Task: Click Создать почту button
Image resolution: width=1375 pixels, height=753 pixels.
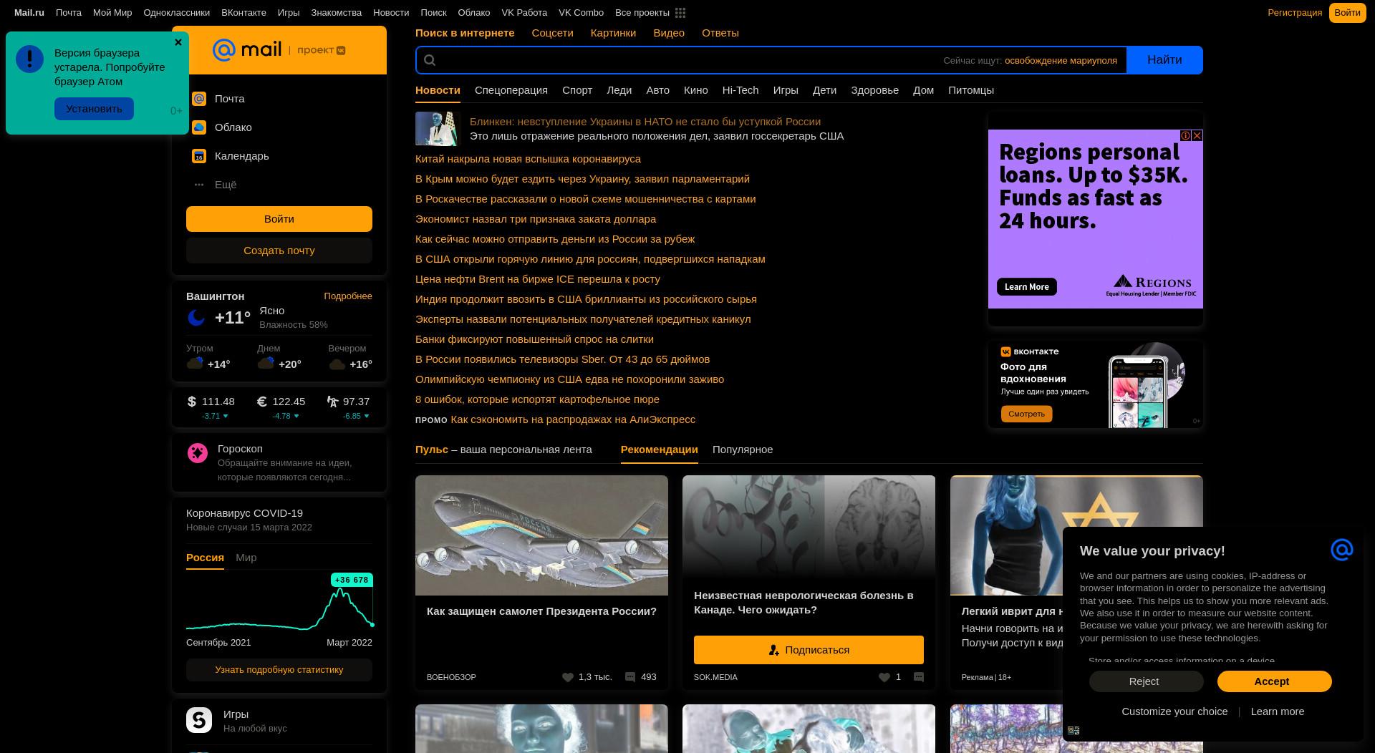Action: click(279, 251)
